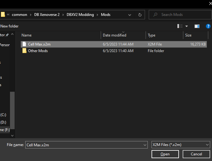Click the Cancel button

point(196,154)
